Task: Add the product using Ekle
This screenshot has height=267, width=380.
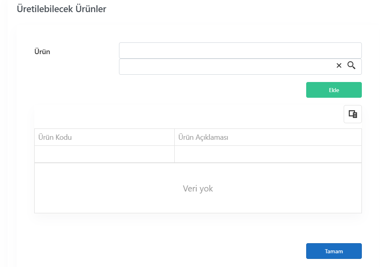Action: (x=334, y=90)
